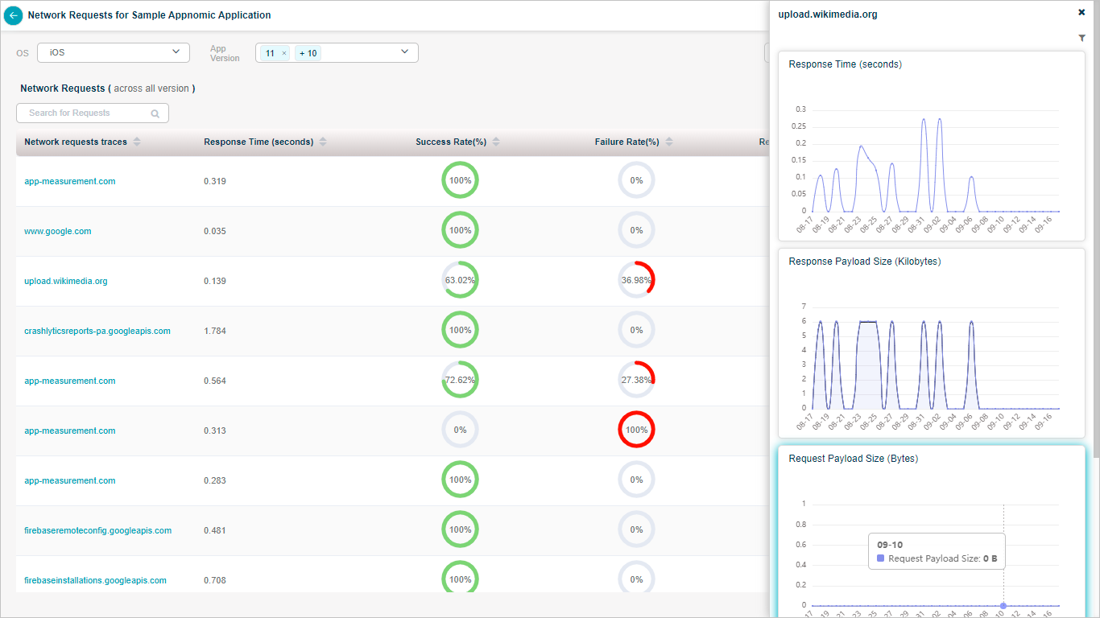Open firebaseremoteconfig.googleapis.com link
Screen dimensions: 1100x618
point(98,530)
